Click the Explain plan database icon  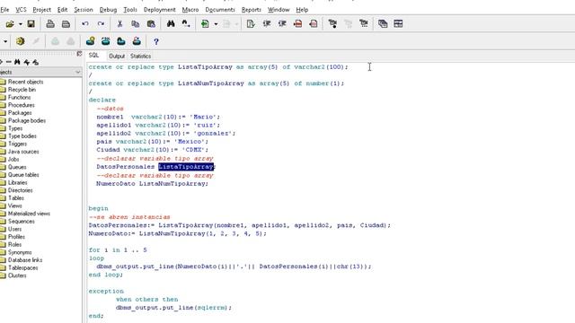point(137,41)
